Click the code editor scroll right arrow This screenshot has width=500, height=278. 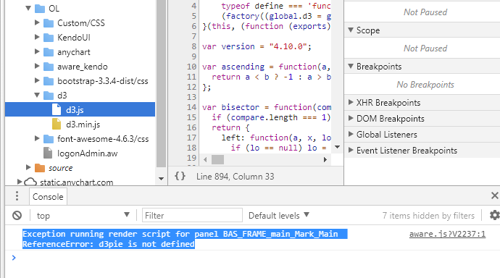(x=325, y=159)
